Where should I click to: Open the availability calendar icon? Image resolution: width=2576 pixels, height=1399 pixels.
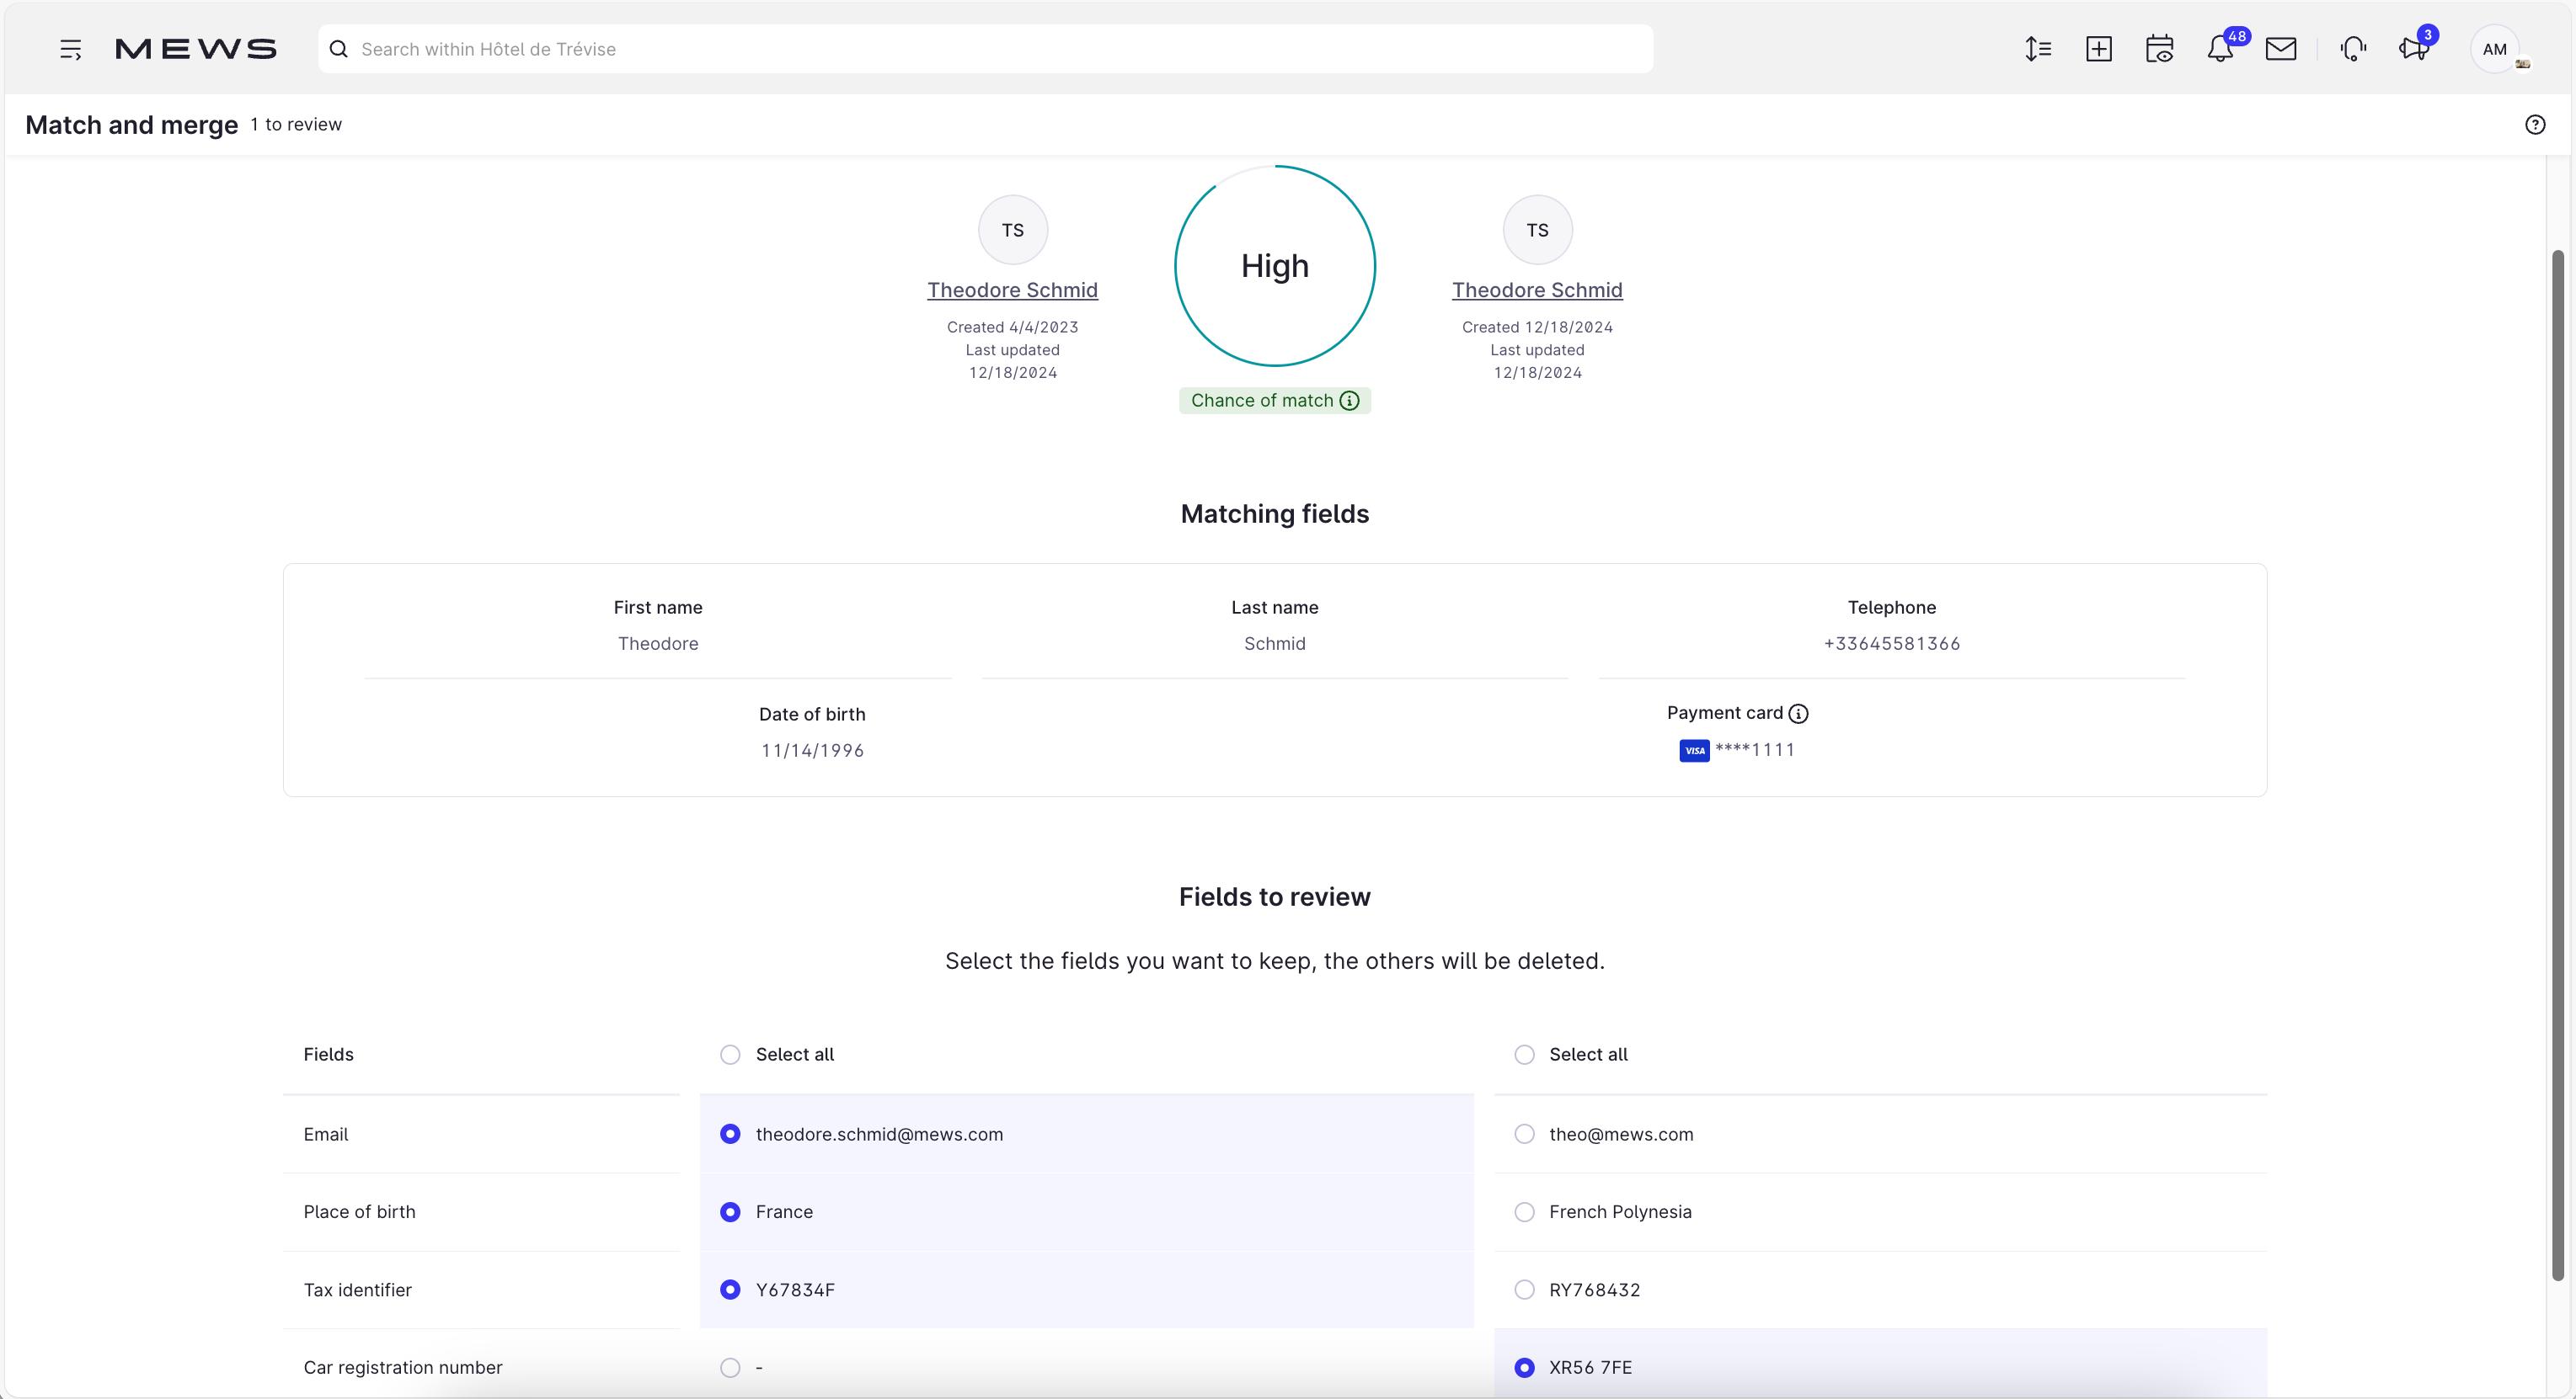2160,48
